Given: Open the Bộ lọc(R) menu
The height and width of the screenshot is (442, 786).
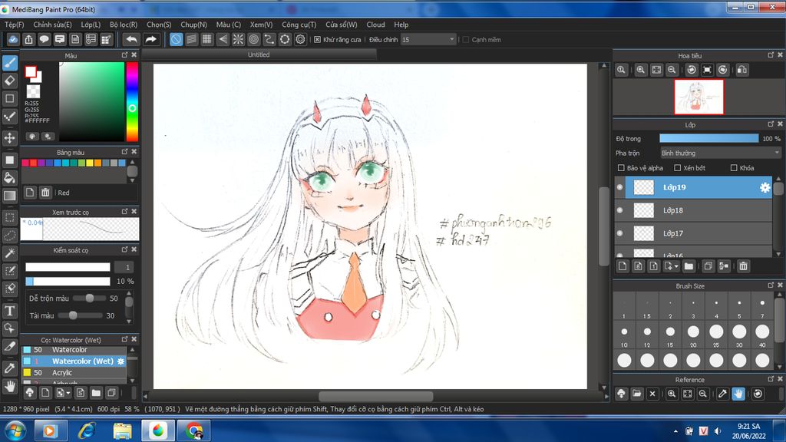Looking at the screenshot, I should (124, 25).
